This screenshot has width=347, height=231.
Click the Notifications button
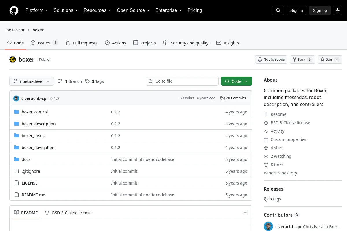pos(271,59)
